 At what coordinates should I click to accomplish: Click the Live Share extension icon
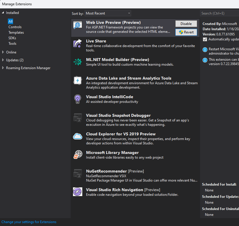[x=78, y=43]
